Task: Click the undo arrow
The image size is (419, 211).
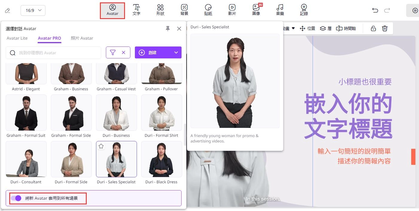Action: 375,10
